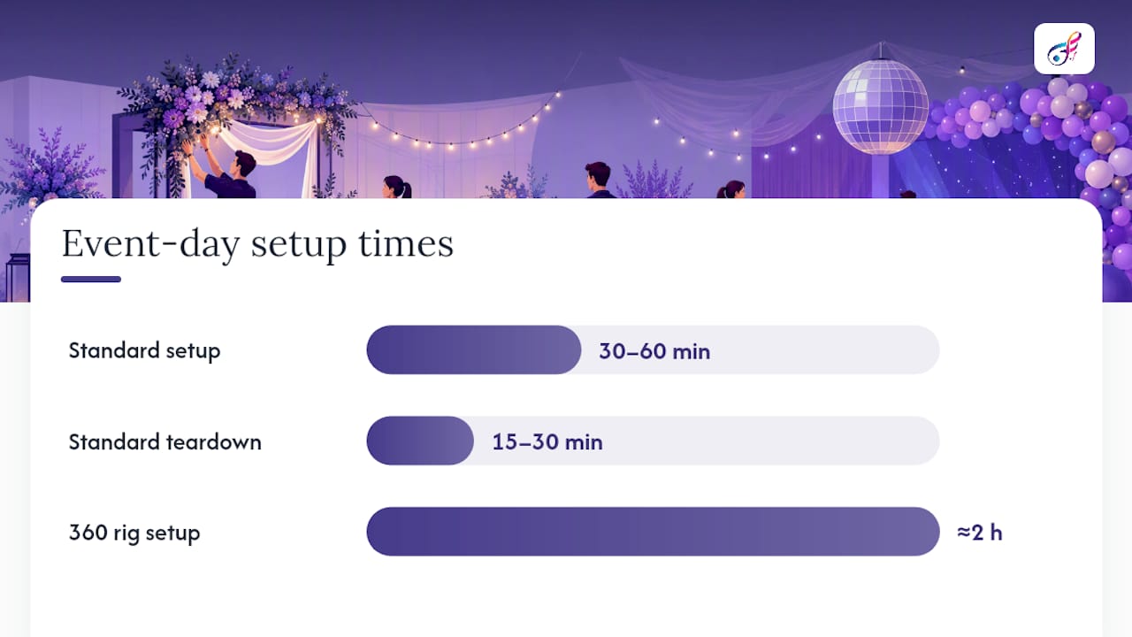This screenshot has height=637, width=1132.
Task: Click the 30–60 min value text
Action: pyautogui.click(x=654, y=351)
